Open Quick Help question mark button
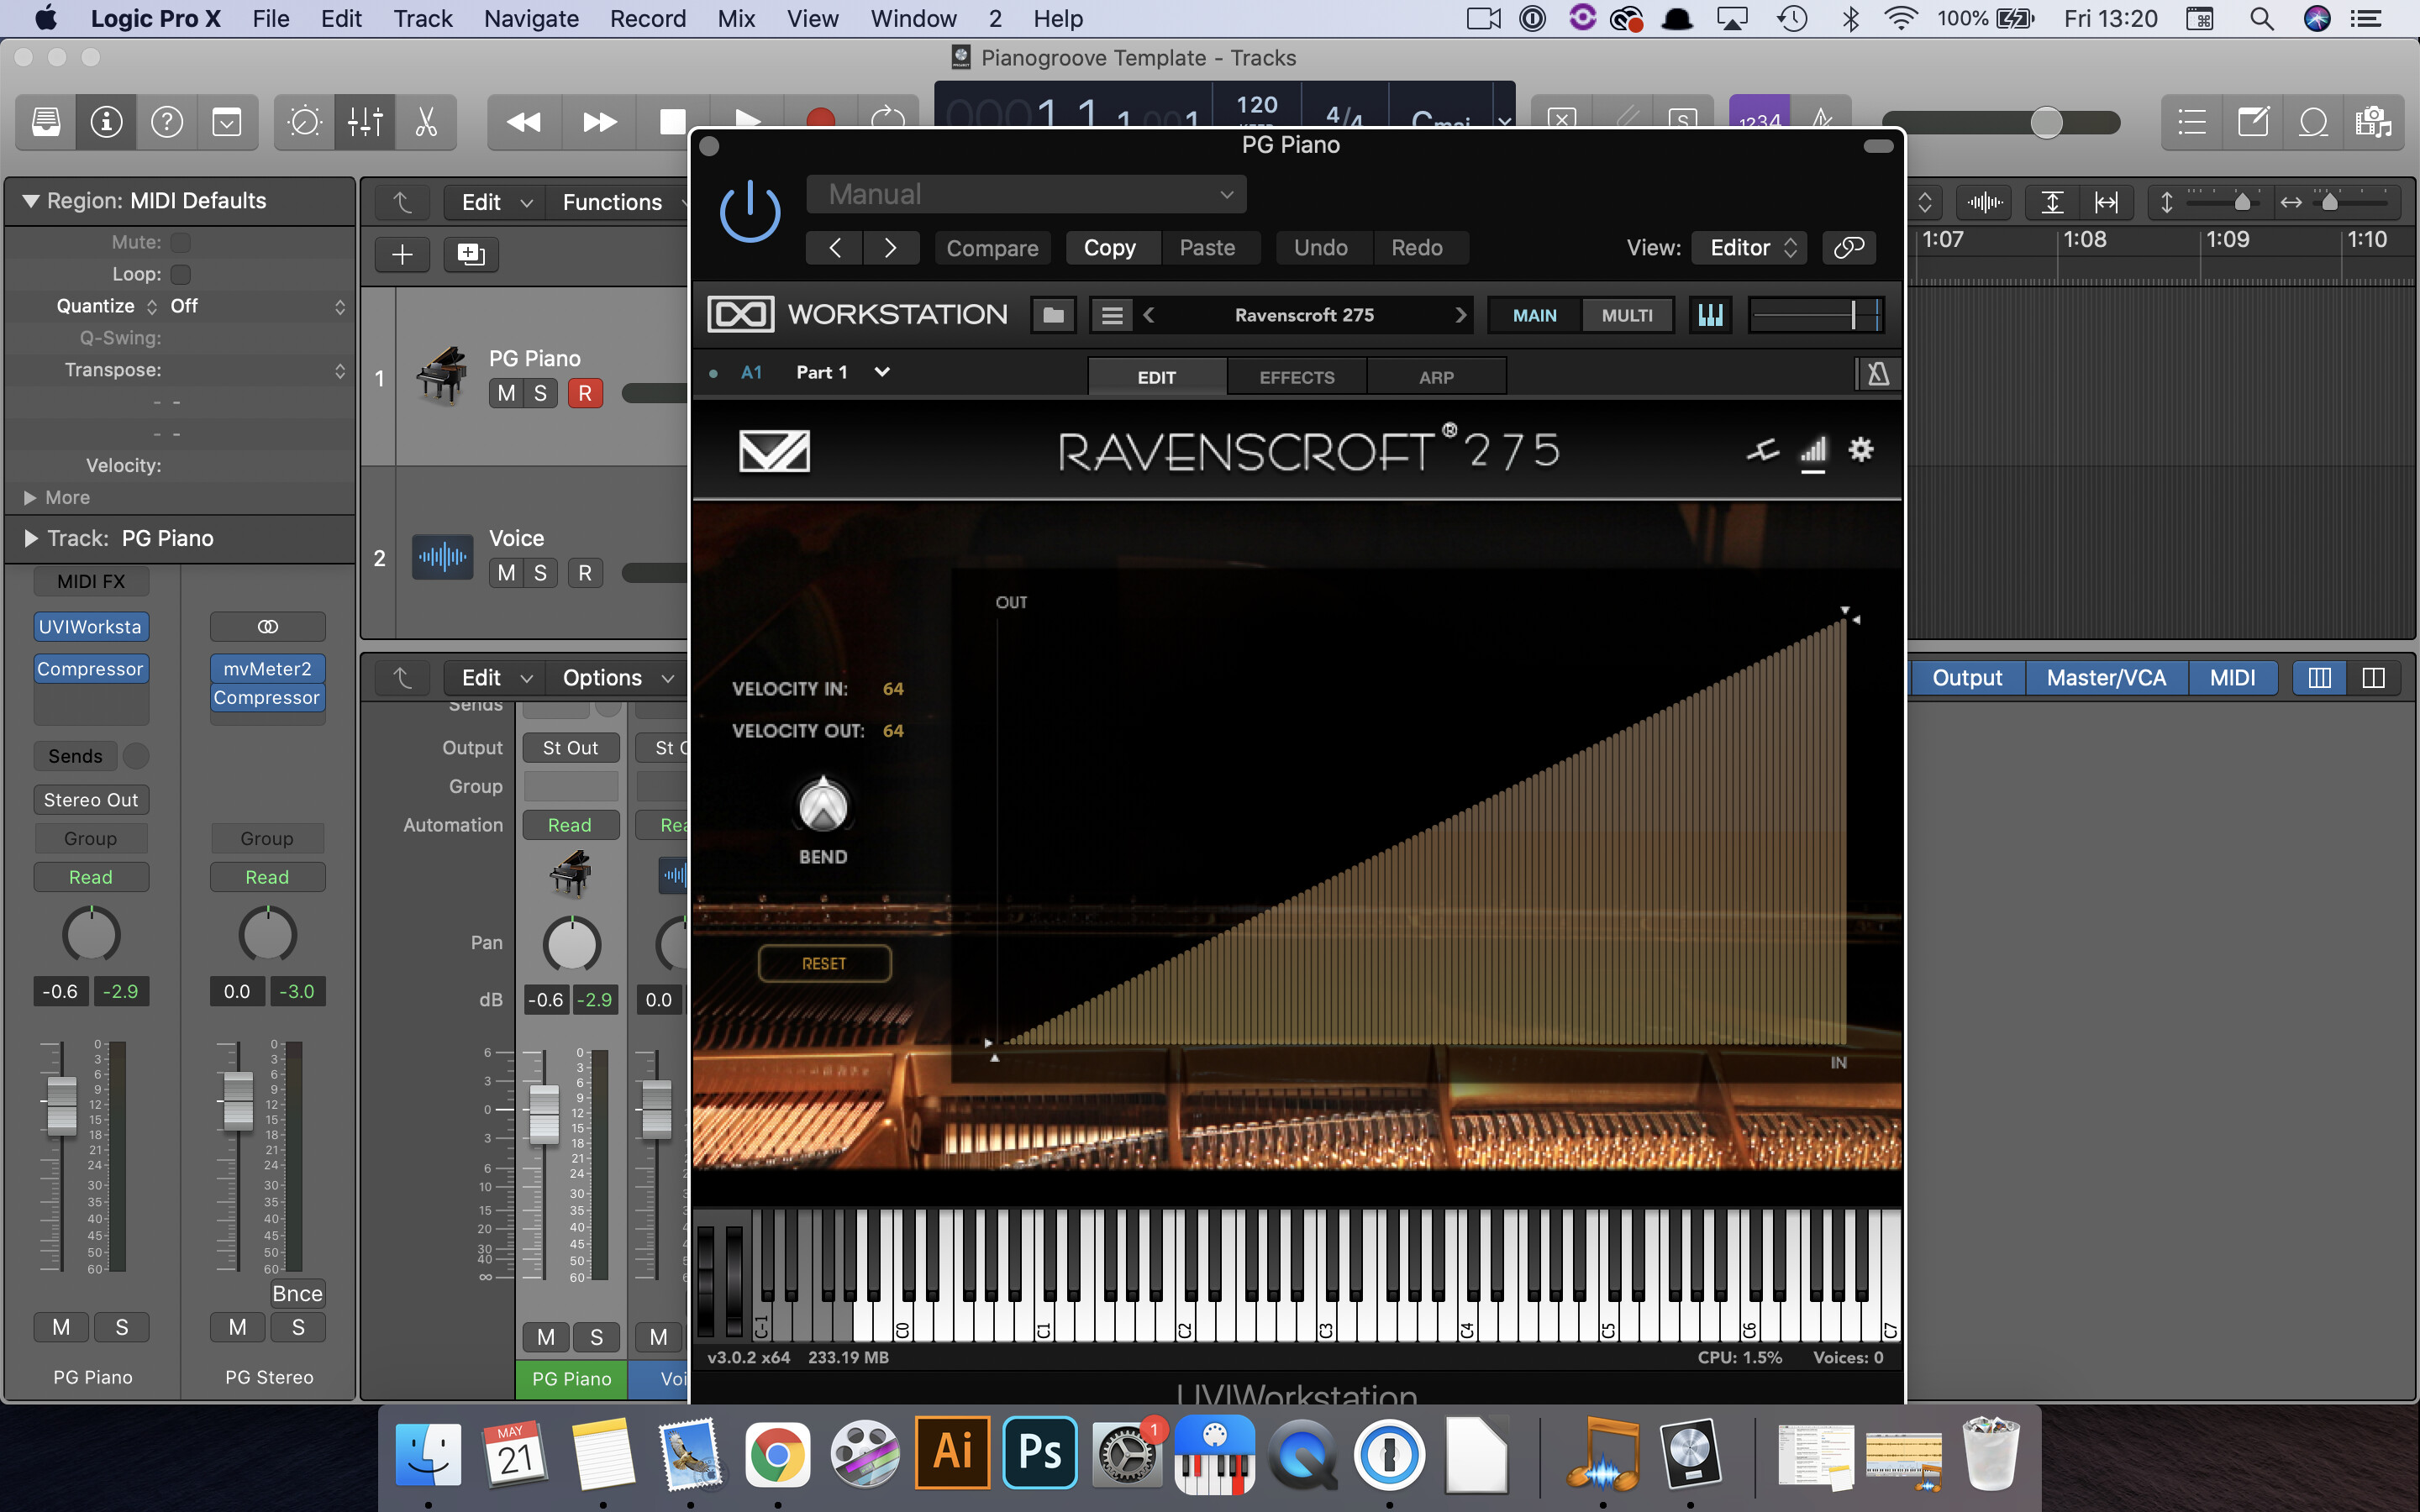Viewport: 2420px width, 1512px height. 167,122
